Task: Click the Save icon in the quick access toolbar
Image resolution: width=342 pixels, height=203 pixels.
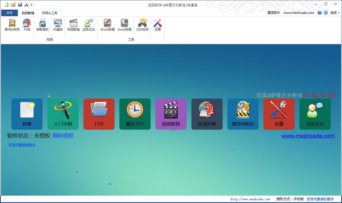Action: [20, 5]
